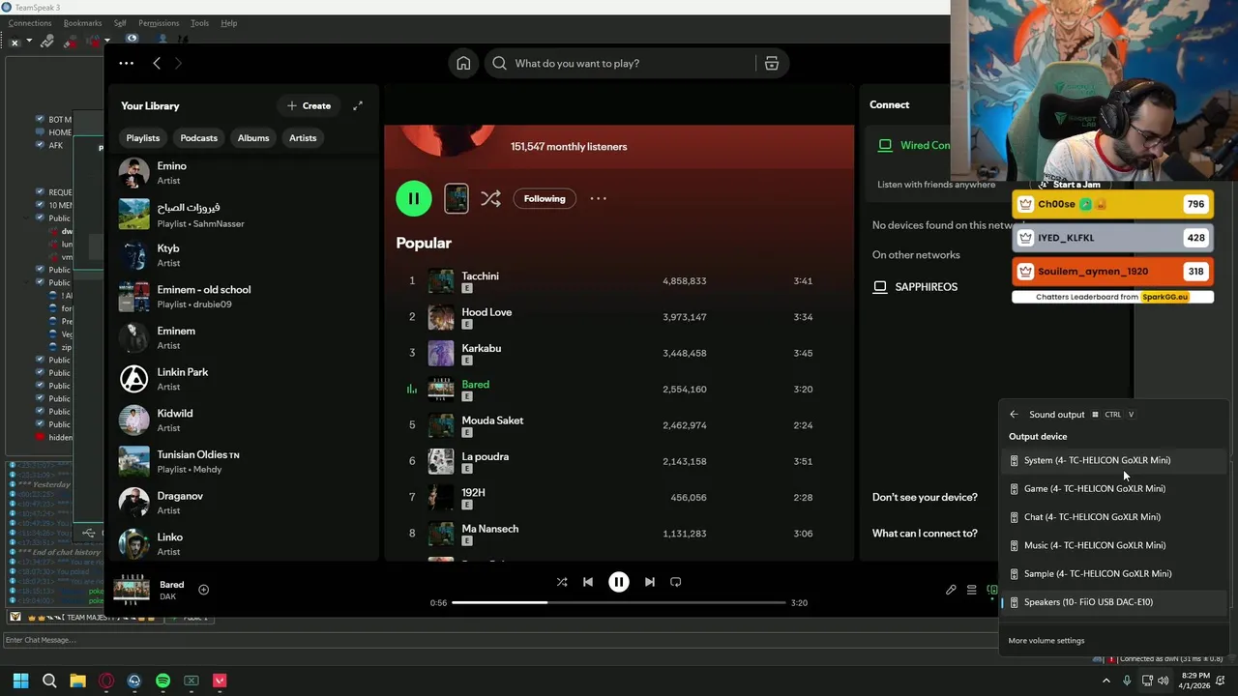Click the green connect device icon
This screenshot has width=1238, height=696.
click(992, 590)
